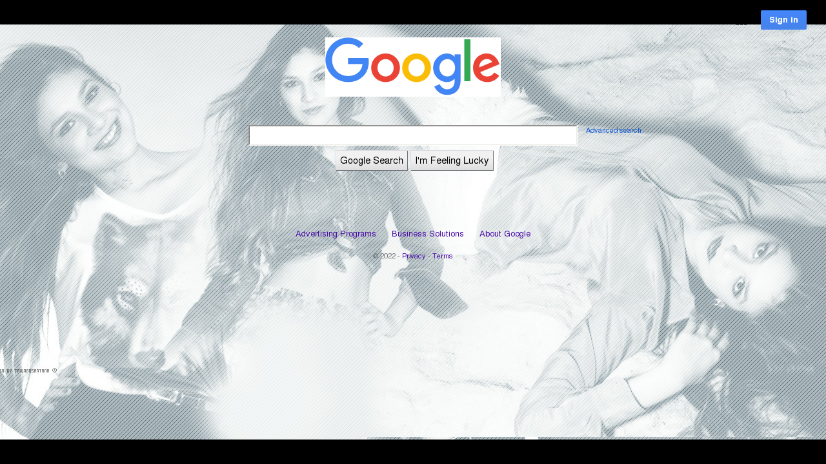Open the Advertising Programs link
Image resolution: width=826 pixels, height=464 pixels.
[336, 234]
